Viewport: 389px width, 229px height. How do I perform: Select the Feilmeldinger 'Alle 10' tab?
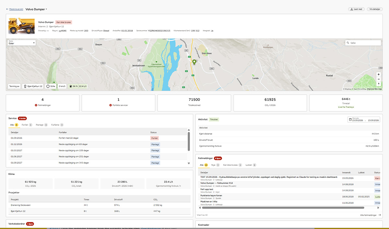pyautogui.click(x=204, y=165)
